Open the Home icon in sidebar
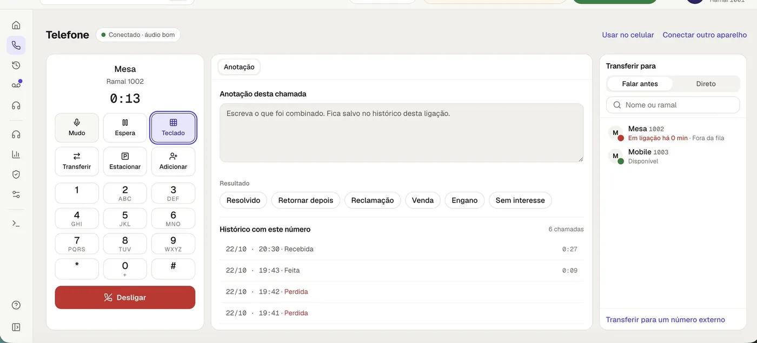The height and width of the screenshot is (343, 757). click(16, 25)
